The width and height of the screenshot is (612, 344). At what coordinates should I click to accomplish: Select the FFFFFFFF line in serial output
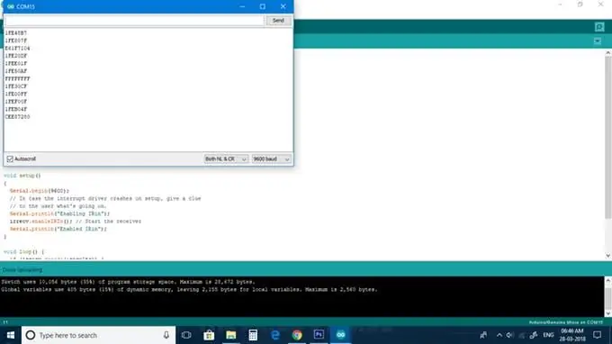(x=18, y=79)
